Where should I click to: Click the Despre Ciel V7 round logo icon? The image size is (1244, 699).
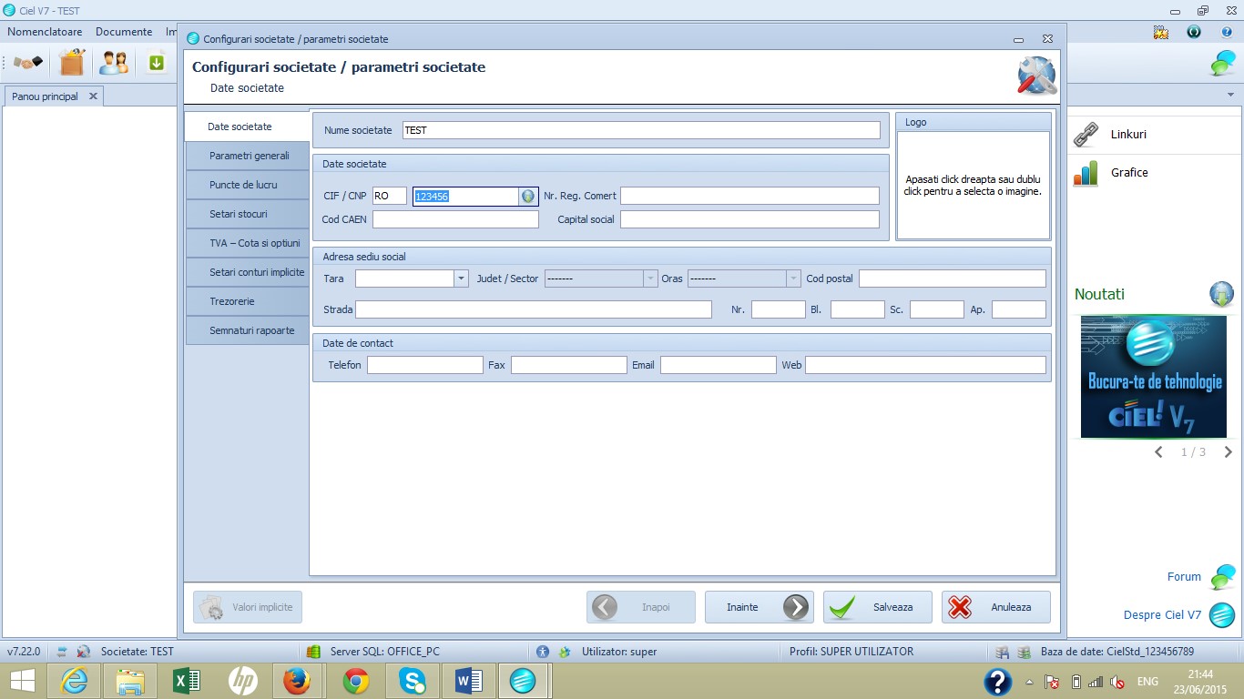[1222, 615]
